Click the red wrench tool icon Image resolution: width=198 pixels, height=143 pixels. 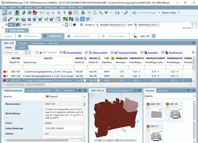[10, 19]
